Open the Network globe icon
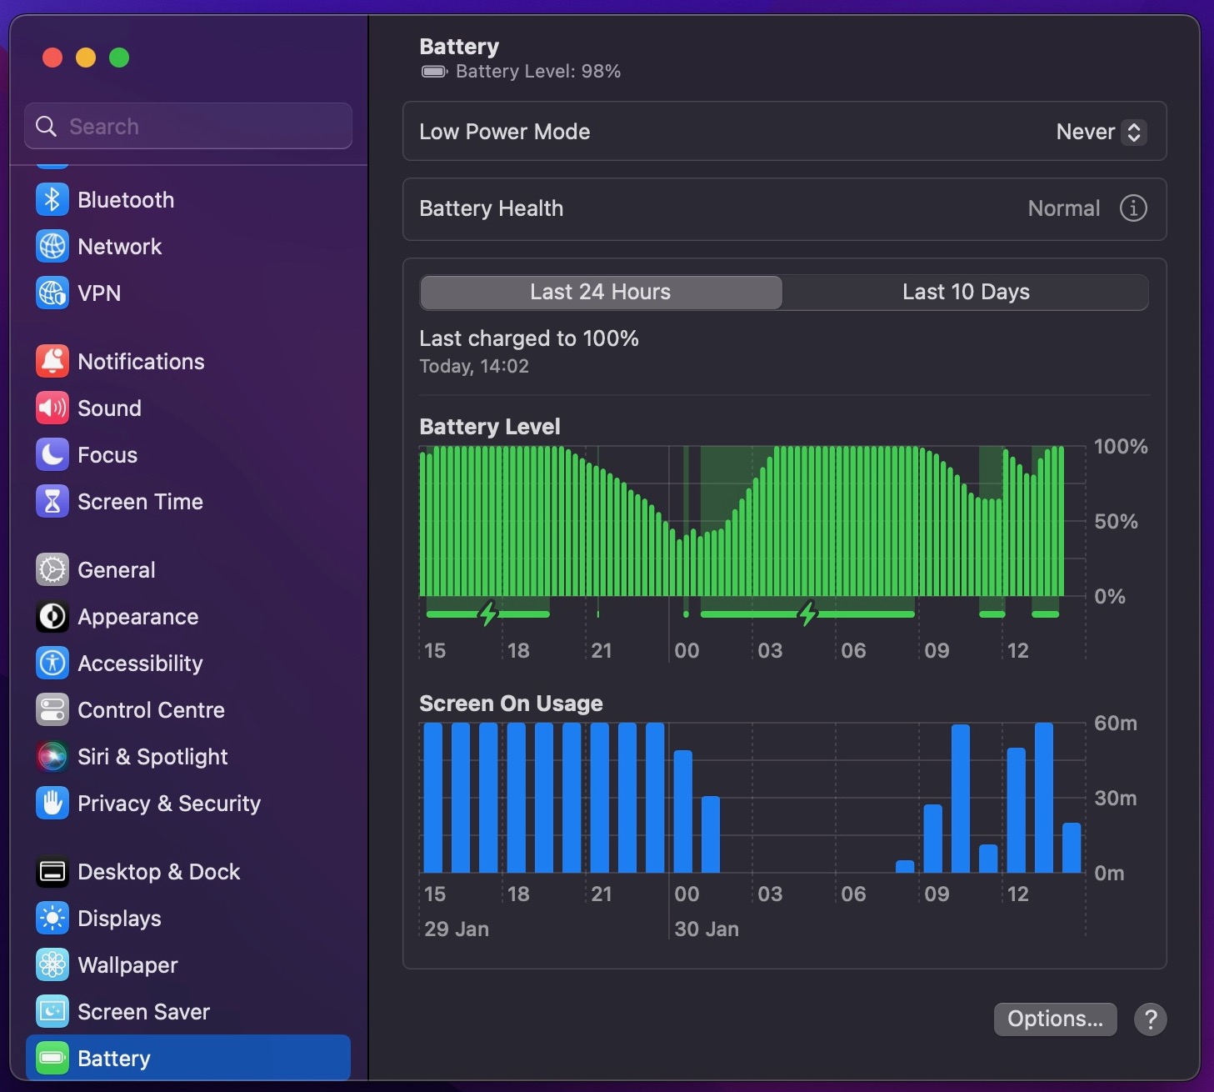Image resolution: width=1214 pixels, height=1092 pixels. [x=52, y=247]
